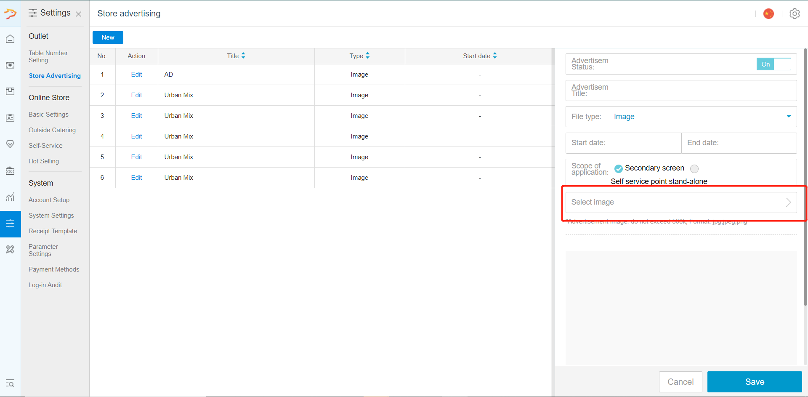This screenshot has height=397, width=808.
Task: Open Basic Settings under Online Store
Action: click(48, 115)
